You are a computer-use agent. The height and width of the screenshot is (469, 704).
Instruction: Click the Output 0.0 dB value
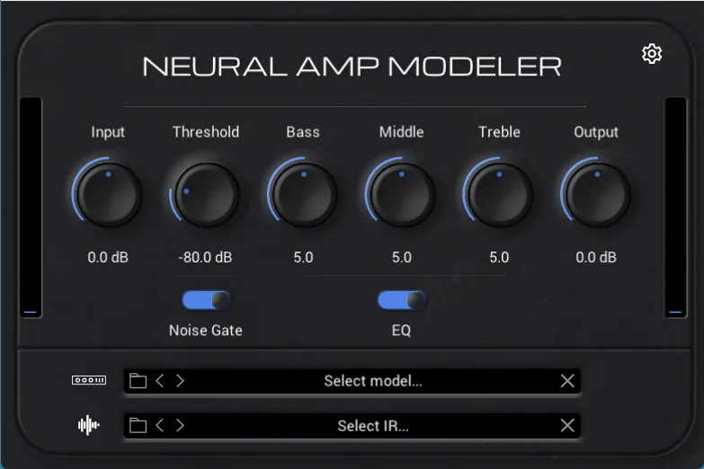(596, 257)
